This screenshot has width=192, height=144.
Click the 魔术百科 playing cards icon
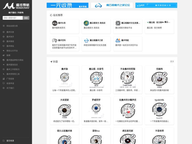pyautogui.click(x=55, y=40)
